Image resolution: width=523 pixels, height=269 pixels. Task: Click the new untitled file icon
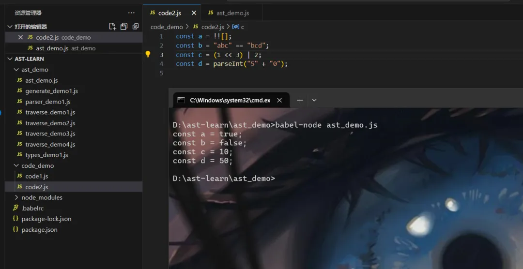point(112,27)
